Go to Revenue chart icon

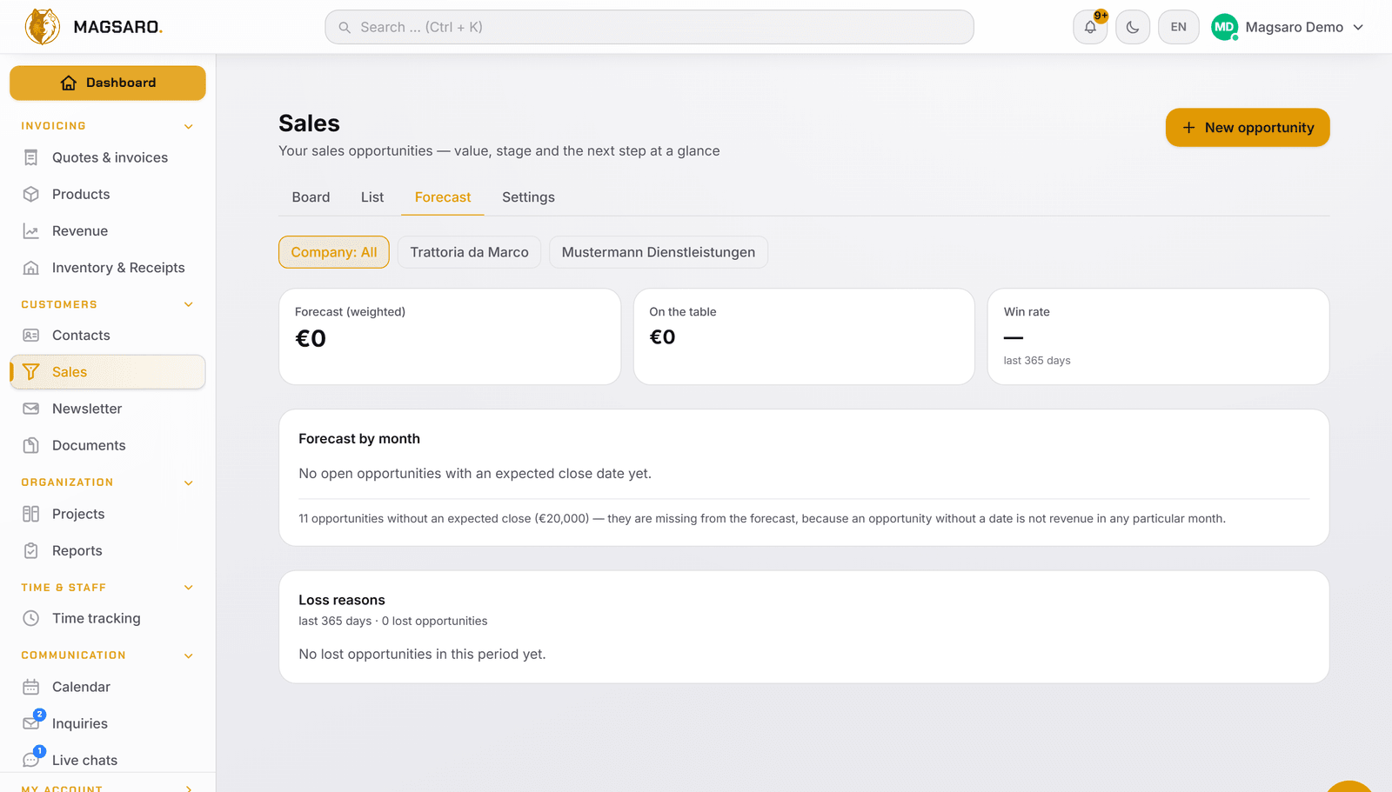point(31,231)
